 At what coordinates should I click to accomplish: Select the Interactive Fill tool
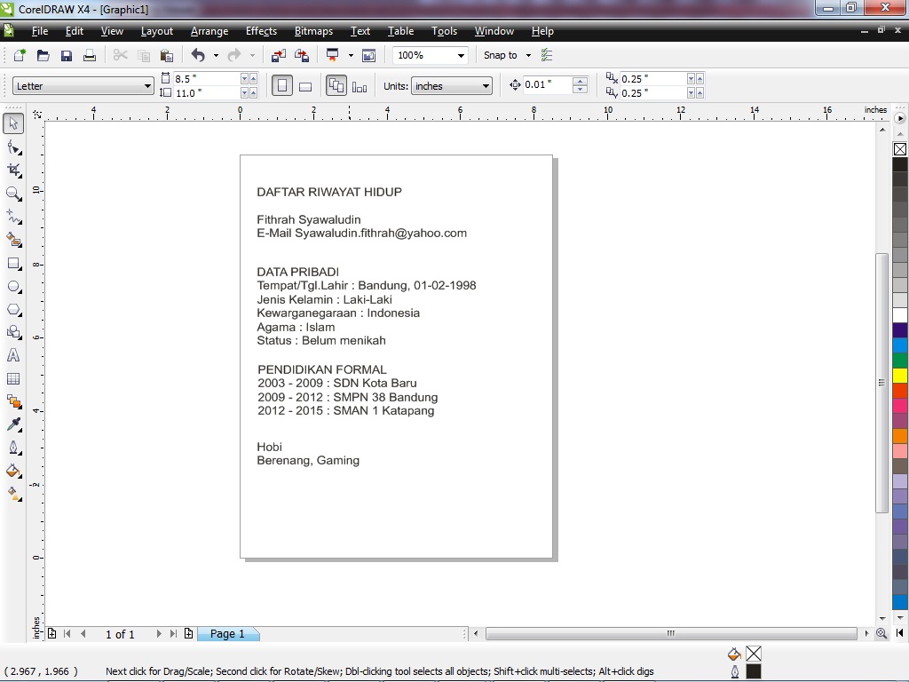point(13,494)
